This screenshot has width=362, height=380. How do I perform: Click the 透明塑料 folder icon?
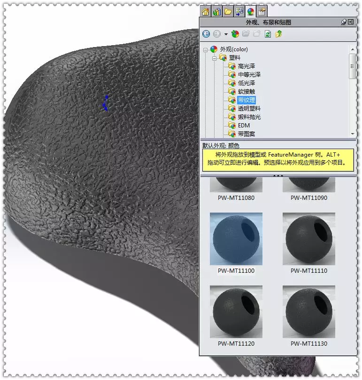232,108
